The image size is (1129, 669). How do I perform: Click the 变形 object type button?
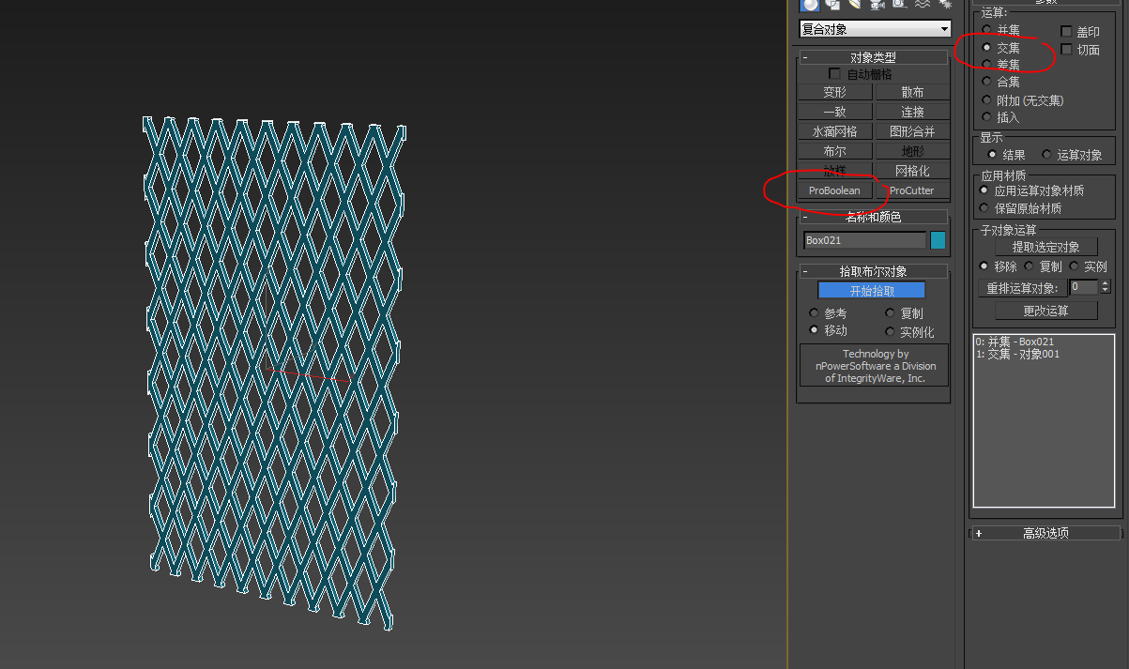point(834,92)
